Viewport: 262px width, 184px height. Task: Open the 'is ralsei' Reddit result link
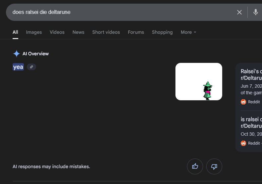point(251,122)
